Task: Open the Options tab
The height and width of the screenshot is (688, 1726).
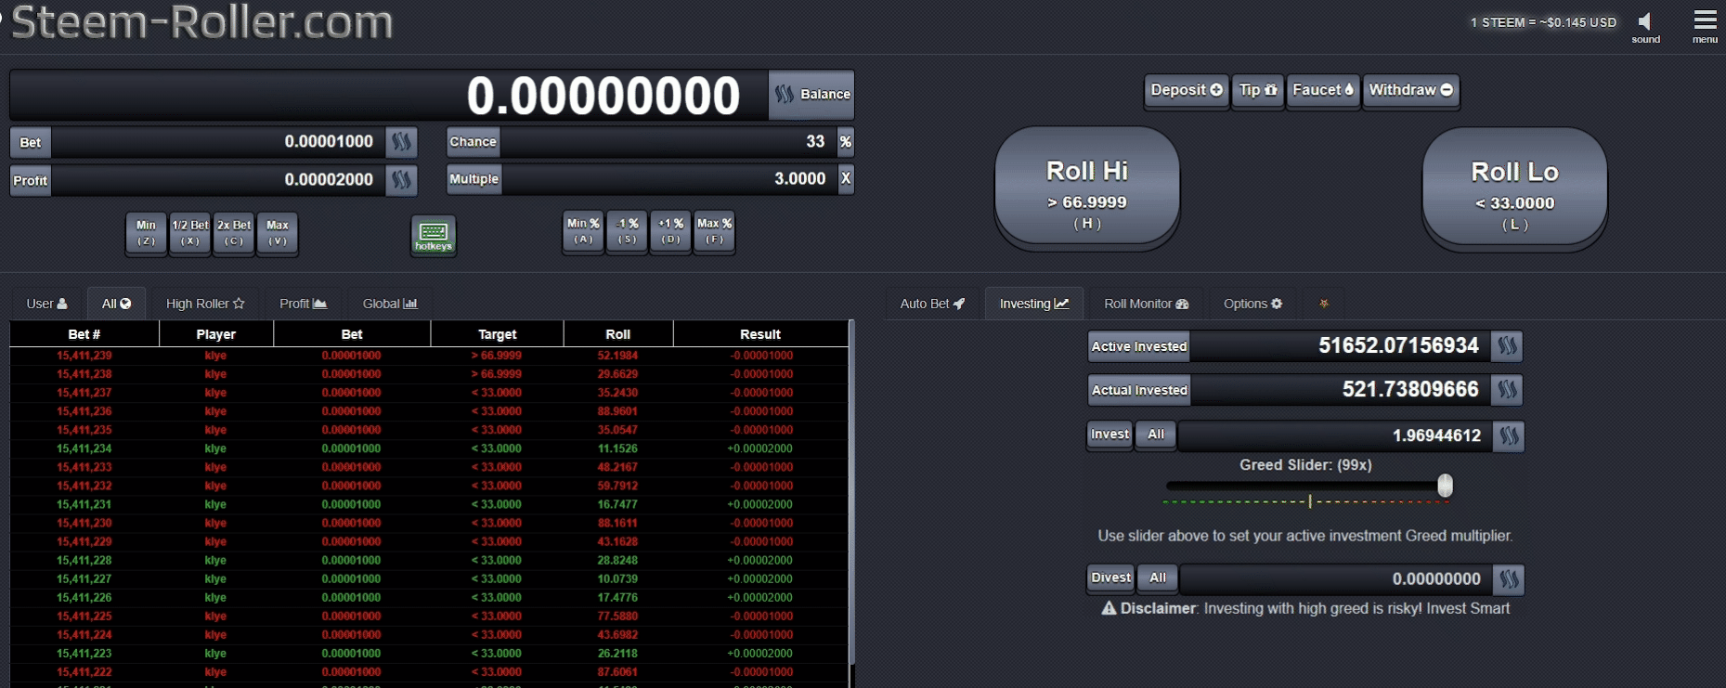Action: pyautogui.click(x=1252, y=304)
